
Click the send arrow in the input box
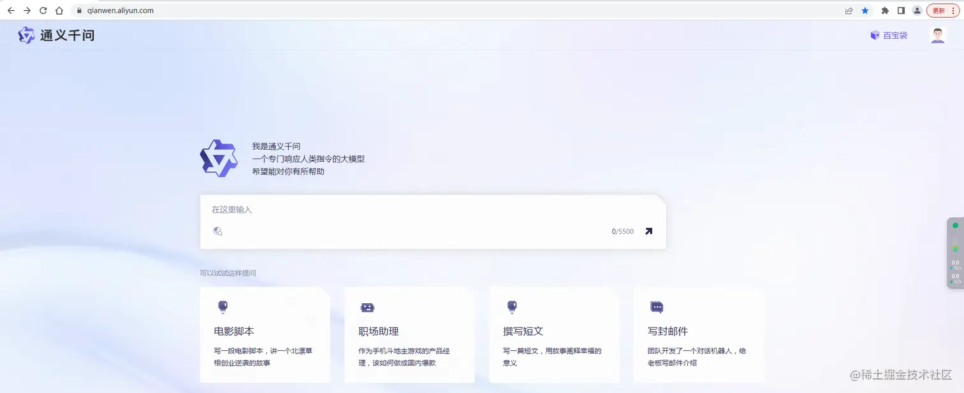pos(648,231)
